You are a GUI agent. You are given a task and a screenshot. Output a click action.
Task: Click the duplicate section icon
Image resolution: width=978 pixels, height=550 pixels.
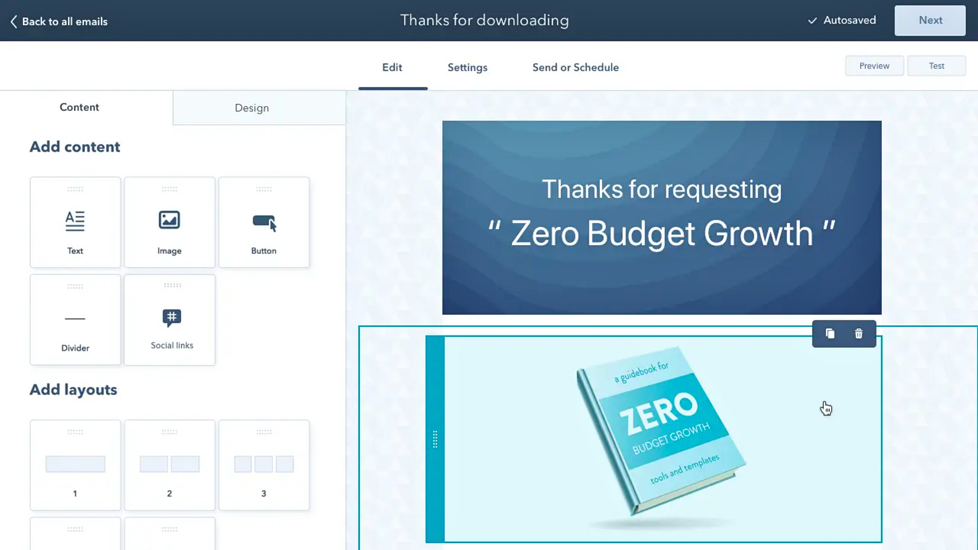(830, 334)
